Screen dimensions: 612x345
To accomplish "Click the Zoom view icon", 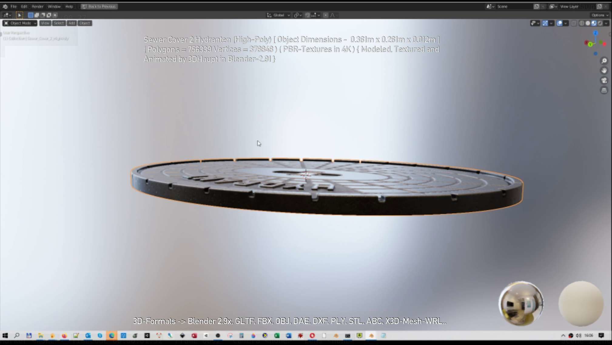I will (604, 61).
